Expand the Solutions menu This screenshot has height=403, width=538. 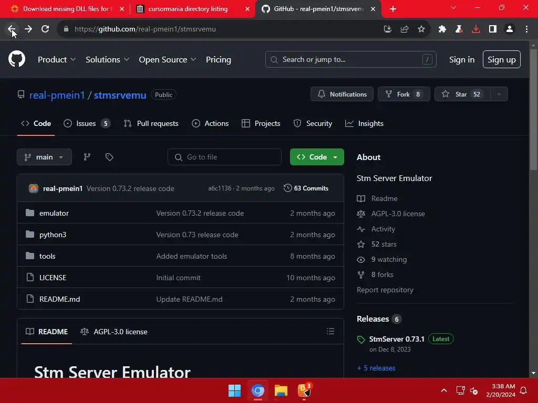[x=107, y=60]
